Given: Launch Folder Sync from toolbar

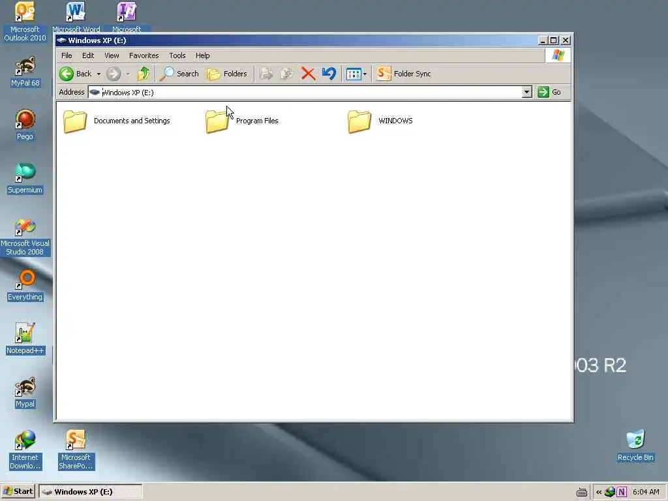Looking at the screenshot, I should pyautogui.click(x=404, y=74).
